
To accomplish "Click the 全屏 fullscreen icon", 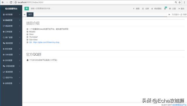I will pos(143,8).
